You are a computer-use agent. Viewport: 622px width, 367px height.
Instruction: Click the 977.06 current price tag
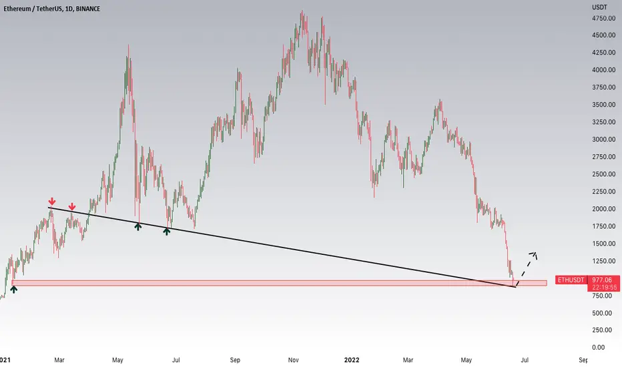602,280
